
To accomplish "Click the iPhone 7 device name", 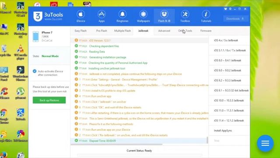I will click(47, 32).
